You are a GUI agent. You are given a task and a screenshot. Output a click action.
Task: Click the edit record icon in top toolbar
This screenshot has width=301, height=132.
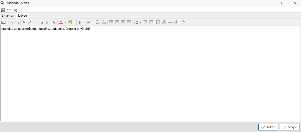(x=3, y=10)
